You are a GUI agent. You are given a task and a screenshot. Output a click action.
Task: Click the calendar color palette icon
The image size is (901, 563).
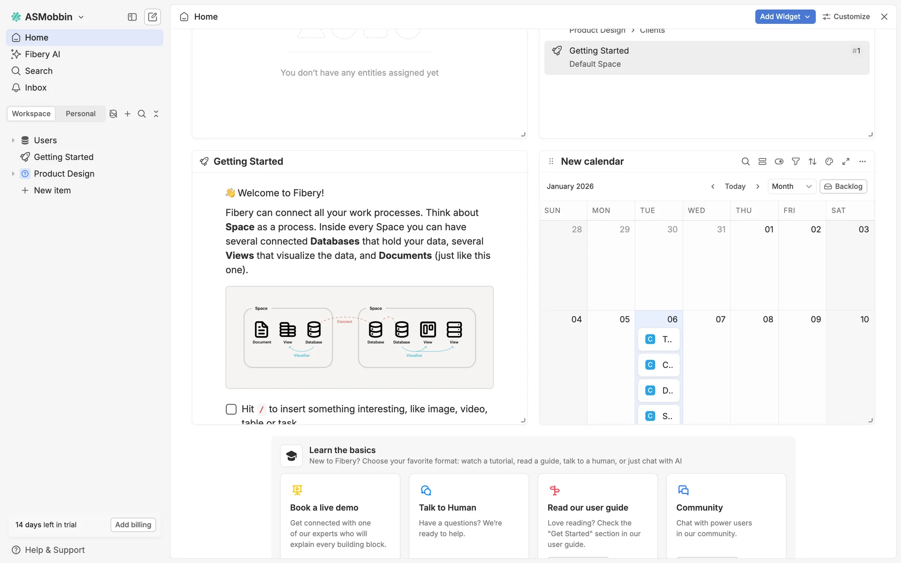(x=829, y=161)
